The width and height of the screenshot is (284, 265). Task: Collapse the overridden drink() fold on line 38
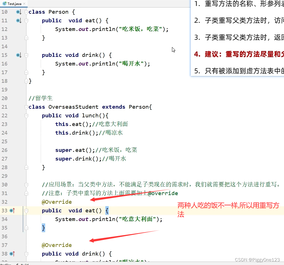point(26,254)
